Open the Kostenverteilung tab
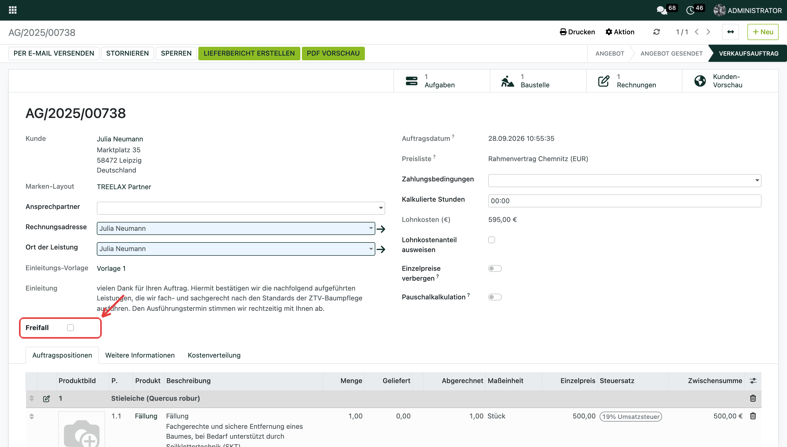 pos(214,355)
